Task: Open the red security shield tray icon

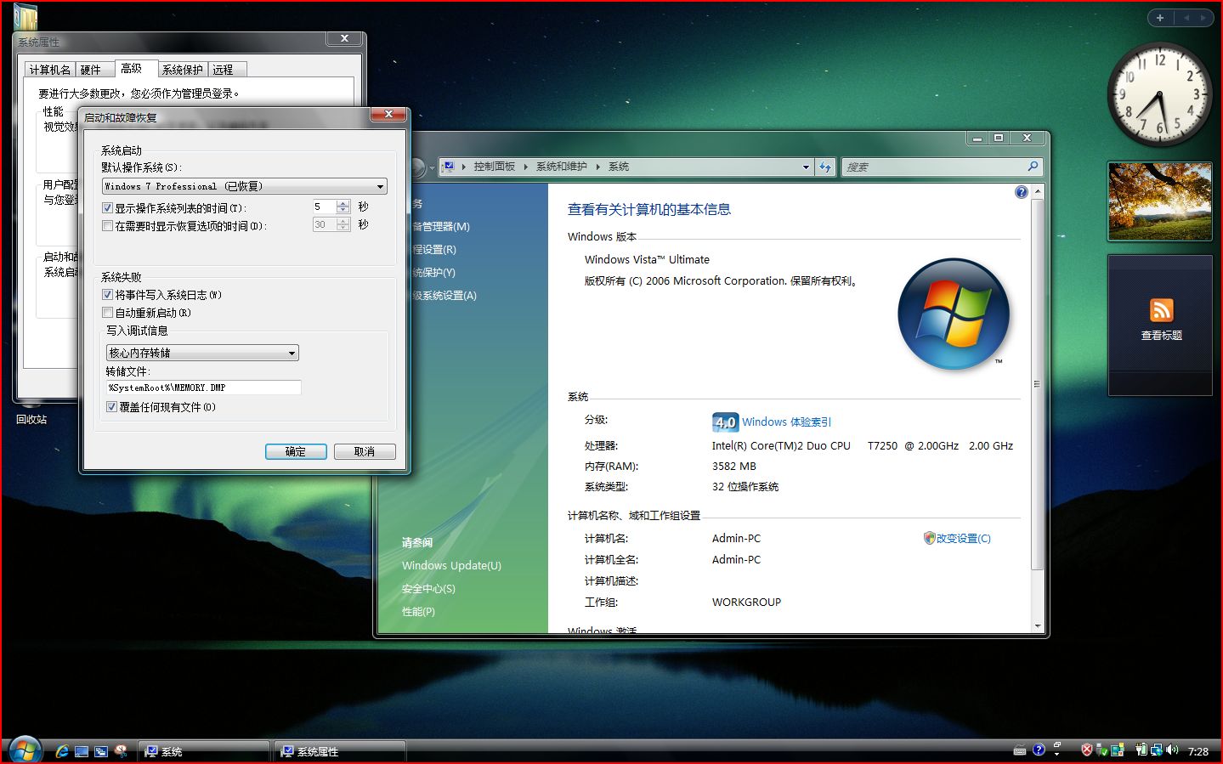Action: pyautogui.click(x=1086, y=750)
